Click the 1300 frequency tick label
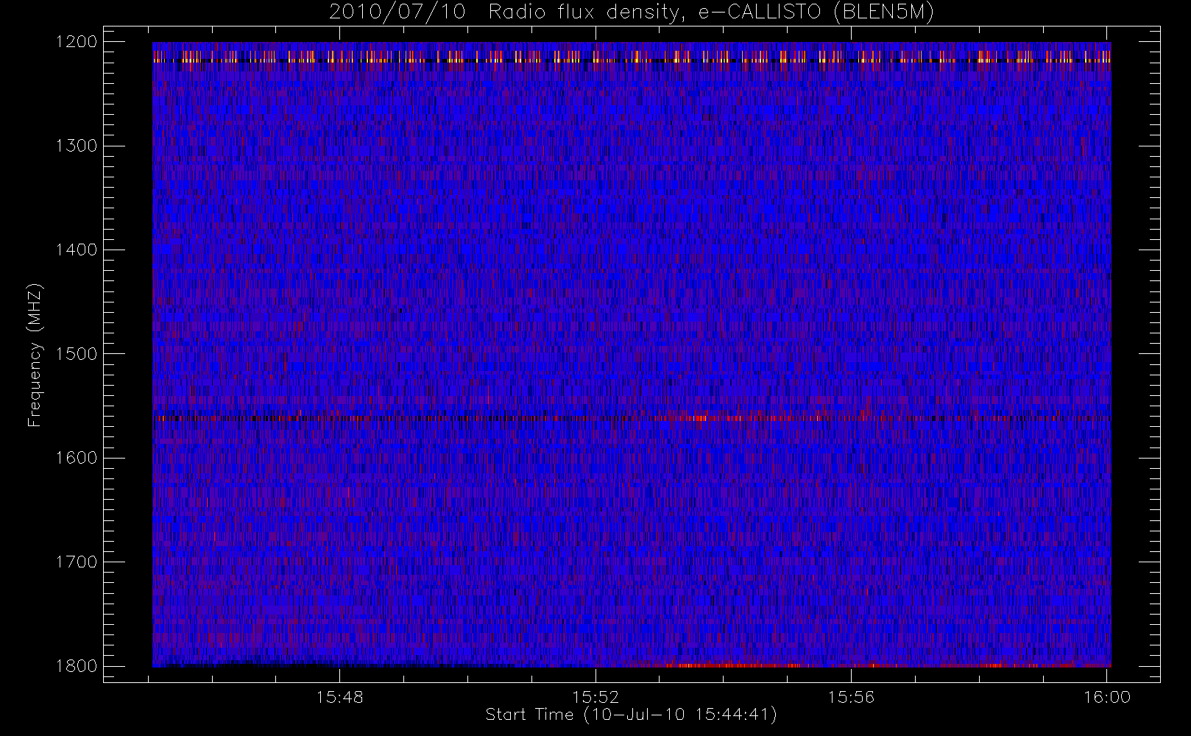The height and width of the screenshot is (736, 1191). [x=77, y=146]
